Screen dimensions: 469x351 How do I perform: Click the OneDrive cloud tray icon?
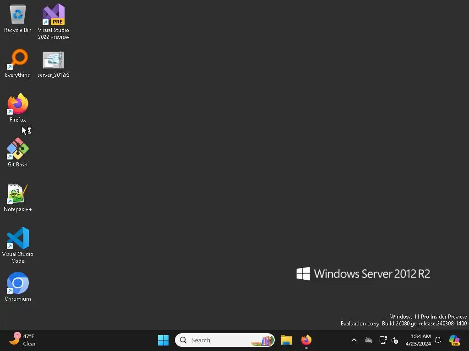369,340
